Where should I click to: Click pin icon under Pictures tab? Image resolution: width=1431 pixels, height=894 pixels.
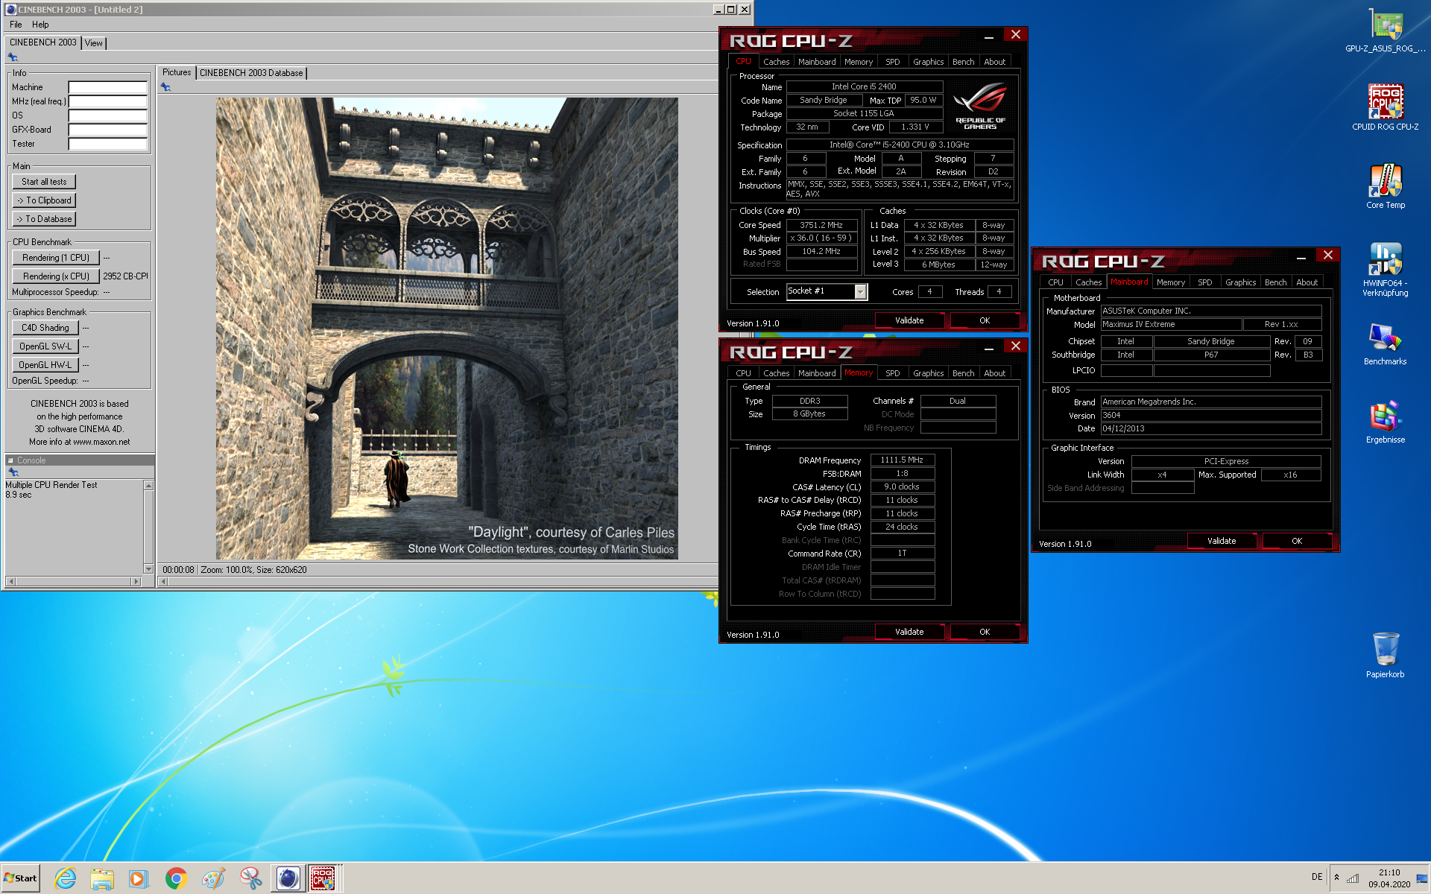tap(165, 87)
